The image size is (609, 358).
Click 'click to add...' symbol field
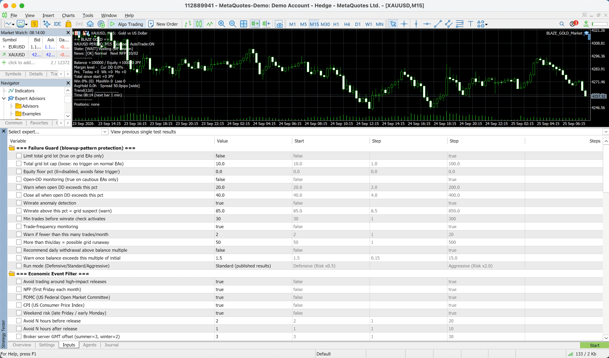pos(22,63)
